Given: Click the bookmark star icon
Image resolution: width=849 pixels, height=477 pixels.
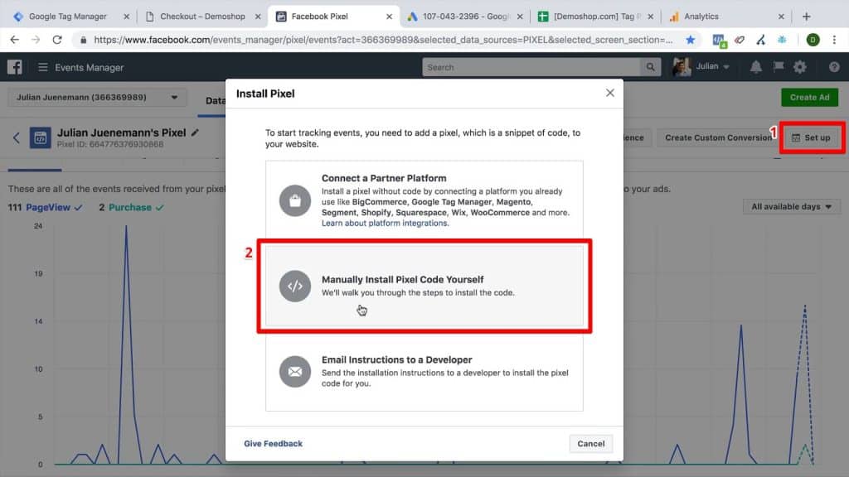Looking at the screenshot, I should click(690, 40).
